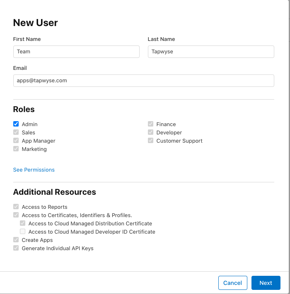The height and width of the screenshot is (294, 290).
Task: Toggle Generate Individual API Keys checkbox
Action: point(16,248)
